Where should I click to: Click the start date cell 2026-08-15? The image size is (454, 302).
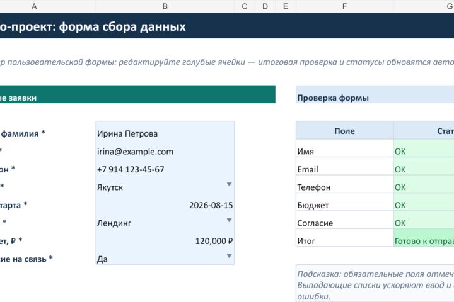click(x=165, y=203)
